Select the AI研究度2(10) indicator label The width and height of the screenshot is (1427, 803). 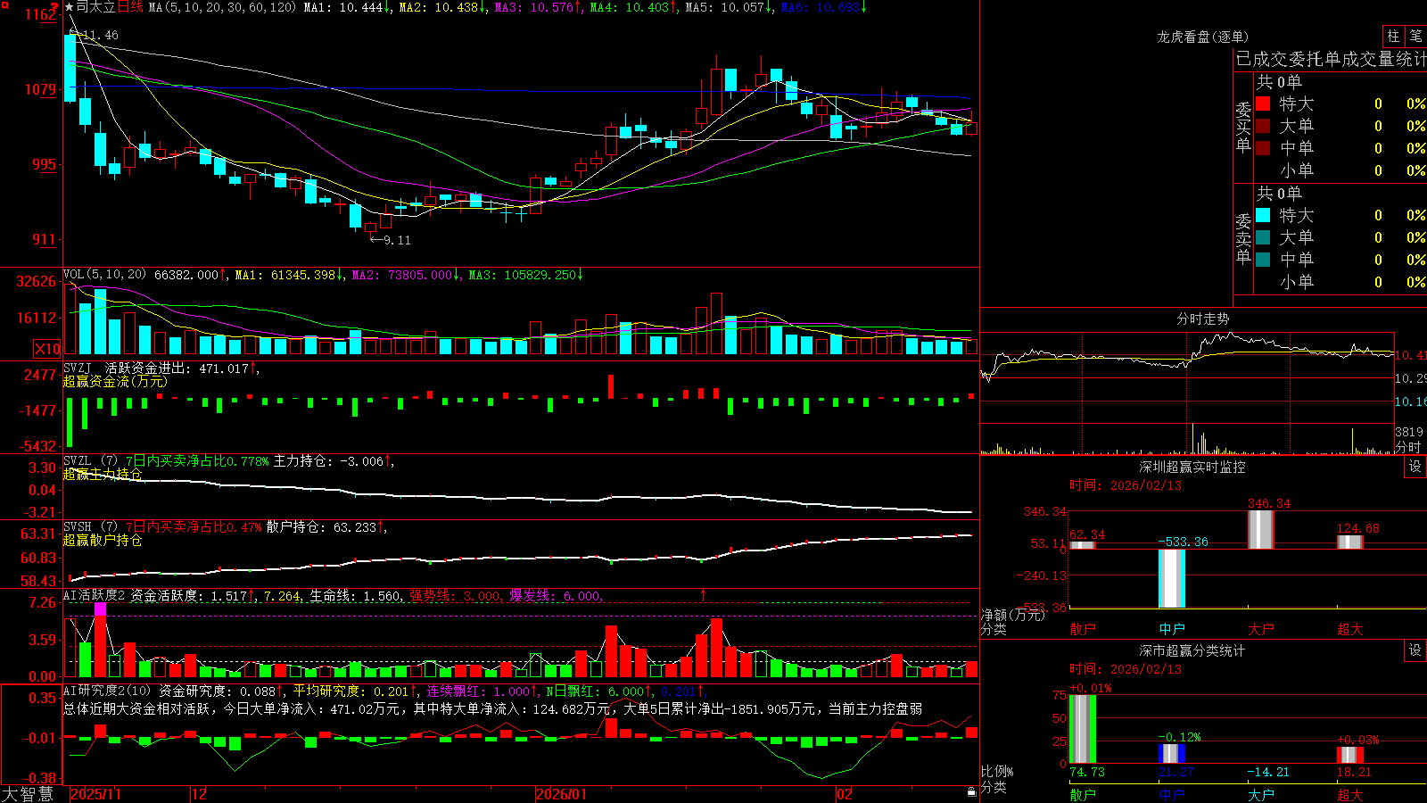(108, 691)
